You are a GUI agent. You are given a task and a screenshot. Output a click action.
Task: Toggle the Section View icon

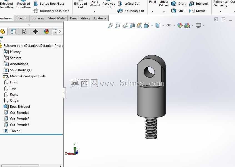(132, 25)
